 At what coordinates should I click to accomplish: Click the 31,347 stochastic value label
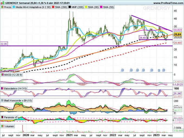(178, 93)
